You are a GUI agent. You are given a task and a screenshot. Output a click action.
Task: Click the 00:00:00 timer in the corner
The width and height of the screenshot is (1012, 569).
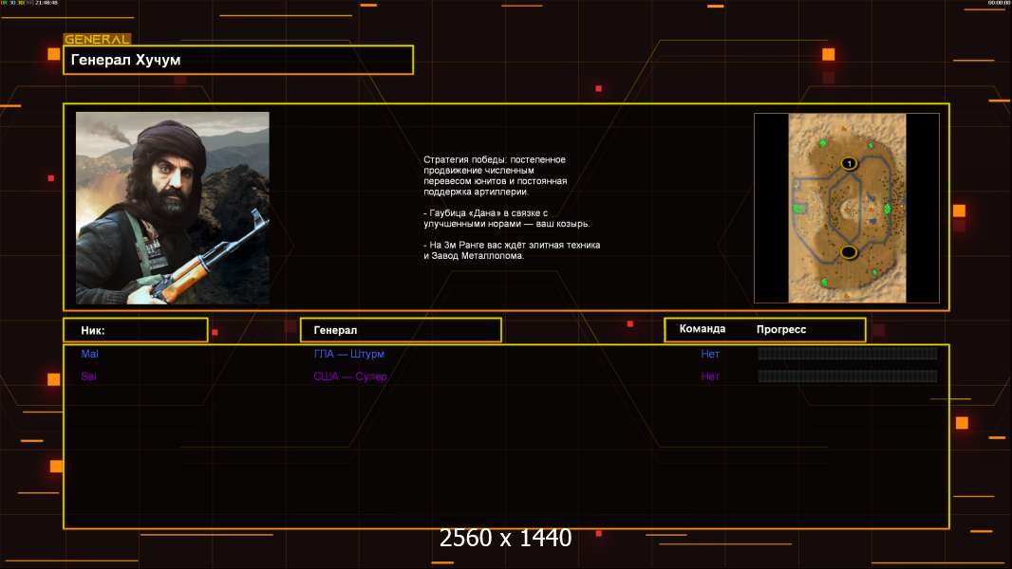999,3
